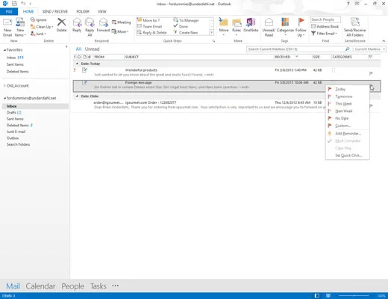Screen dimensions: 388x299
Task: Switch to the Calendar view
Action: point(40,286)
